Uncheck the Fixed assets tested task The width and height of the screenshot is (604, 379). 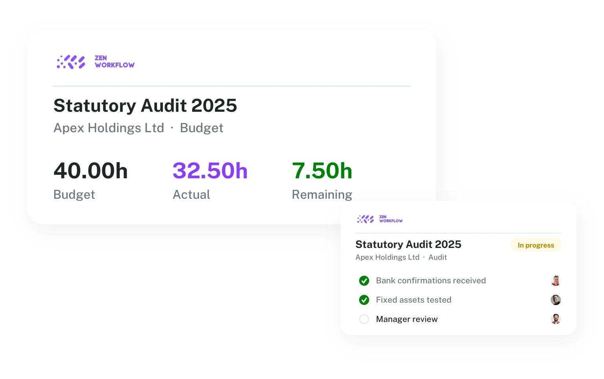click(x=364, y=300)
